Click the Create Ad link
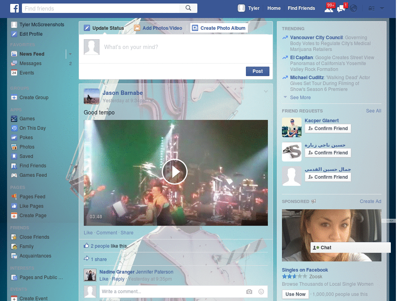The height and width of the screenshot is (301, 401). [370, 201]
